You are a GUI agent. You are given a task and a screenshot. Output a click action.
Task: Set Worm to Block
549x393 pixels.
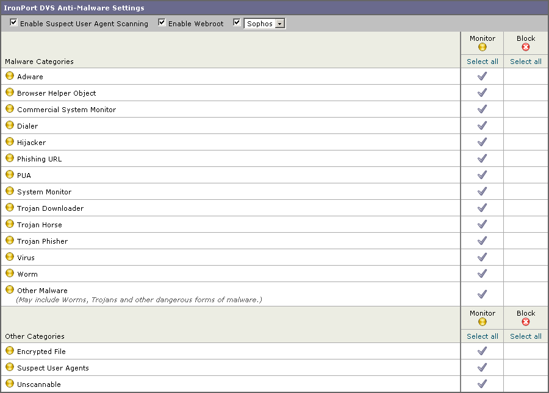pos(526,274)
